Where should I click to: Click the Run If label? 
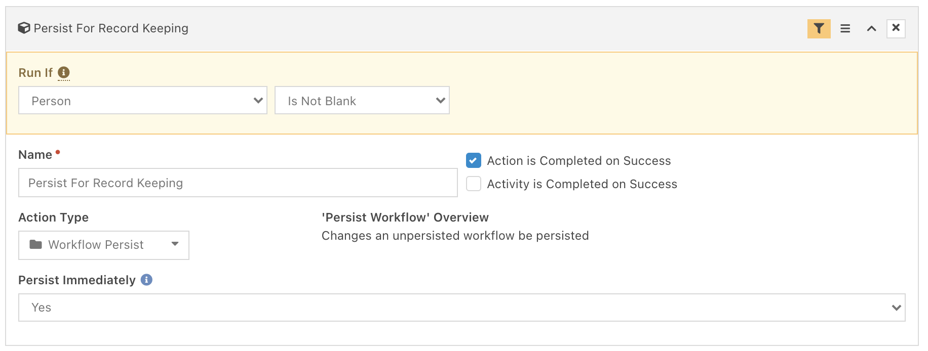35,73
